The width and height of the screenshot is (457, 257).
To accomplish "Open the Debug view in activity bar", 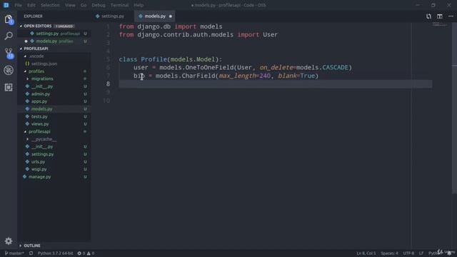I will (9, 70).
